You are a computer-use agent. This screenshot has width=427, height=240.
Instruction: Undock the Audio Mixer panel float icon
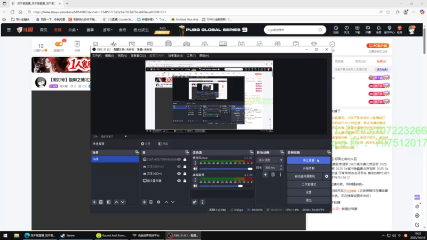coord(251,153)
